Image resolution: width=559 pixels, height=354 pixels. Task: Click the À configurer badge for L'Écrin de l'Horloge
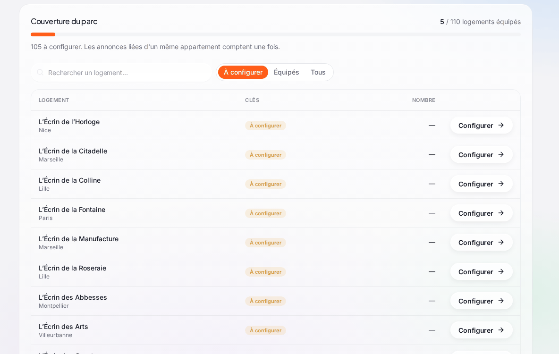[265, 126]
